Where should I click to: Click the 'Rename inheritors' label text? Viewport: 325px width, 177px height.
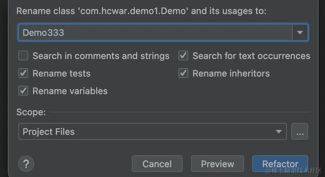click(x=231, y=73)
